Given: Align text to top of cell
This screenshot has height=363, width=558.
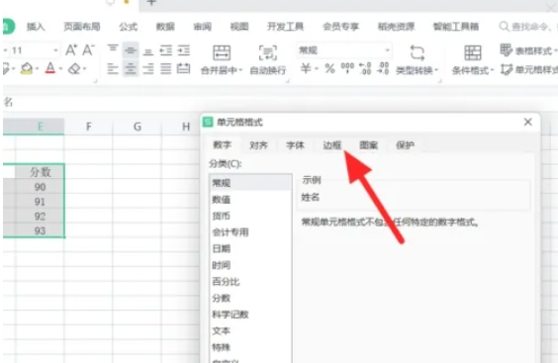Looking at the screenshot, I should pos(113,50).
